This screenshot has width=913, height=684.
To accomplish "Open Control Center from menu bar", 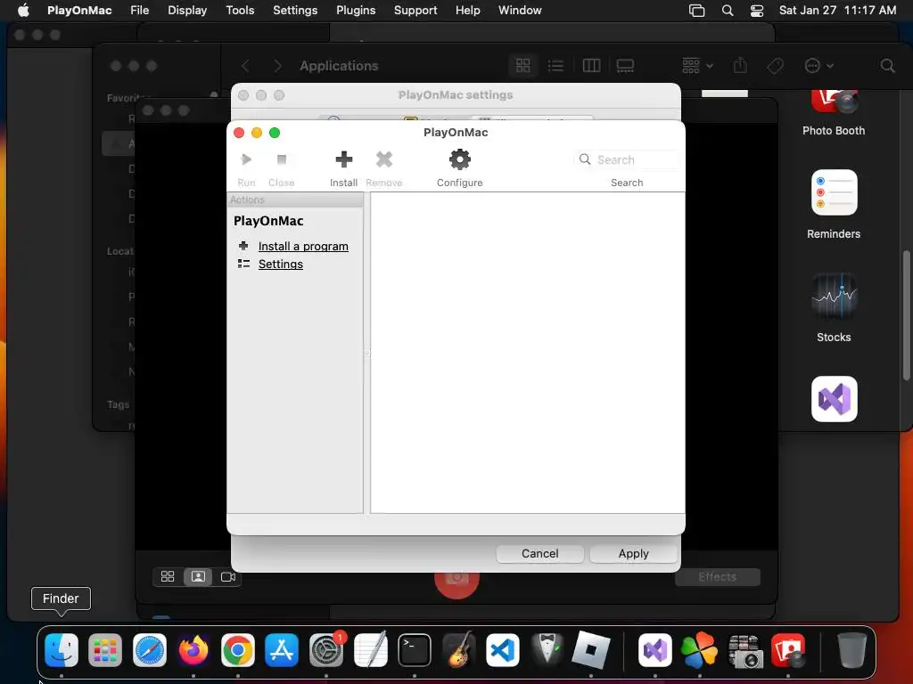I will click(756, 10).
